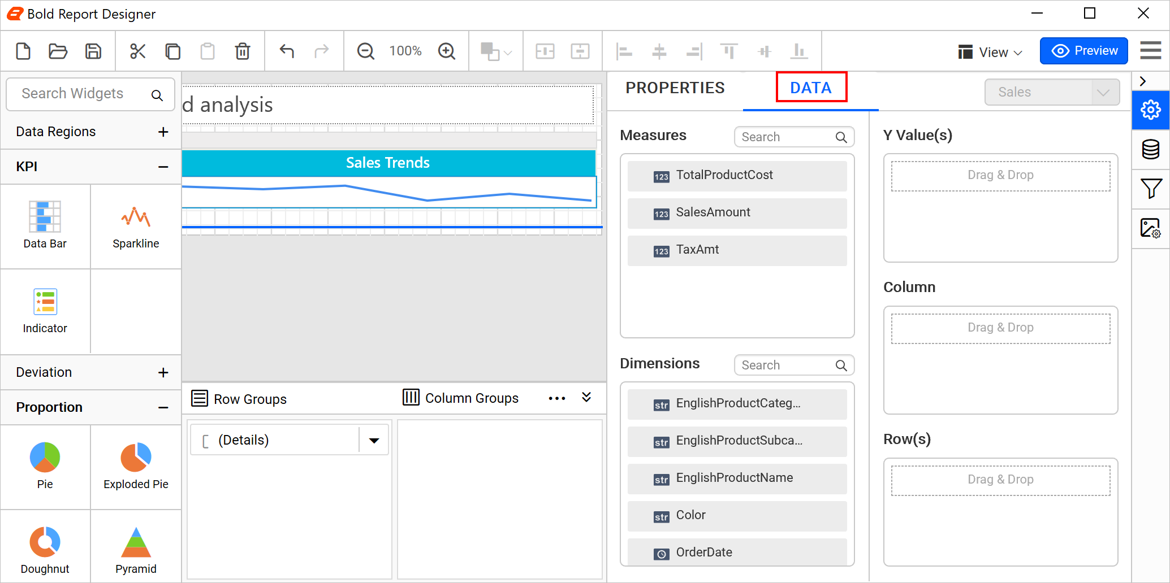The width and height of the screenshot is (1170, 583).
Task: Switch to the DATA tab
Action: pyautogui.click(x=811, y=88)
